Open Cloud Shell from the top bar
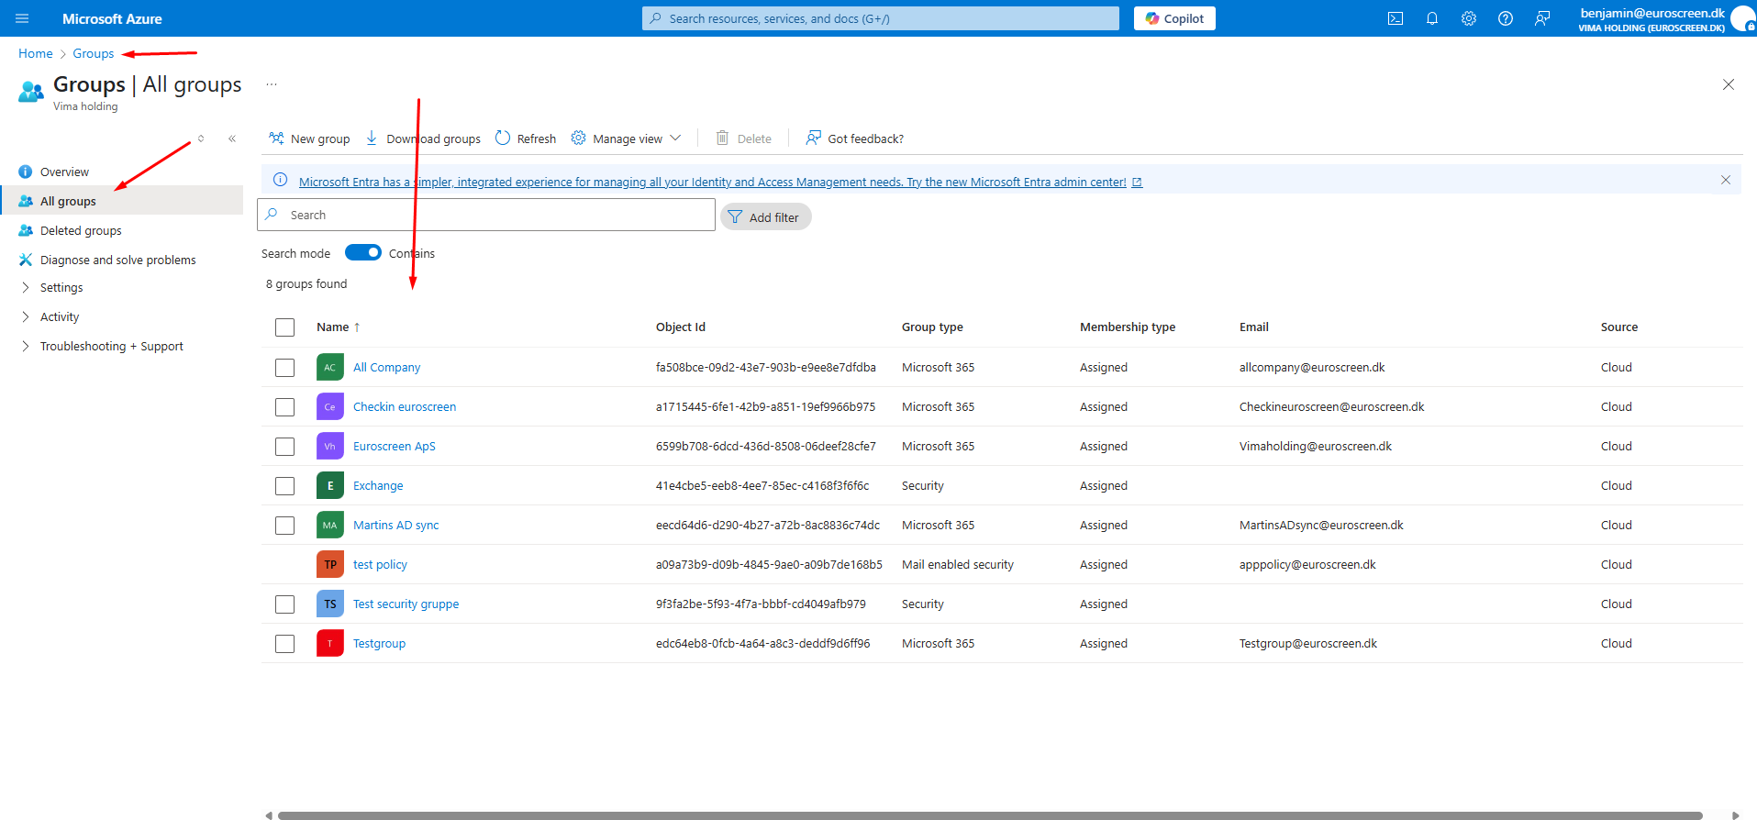The image size is (1757, 820). (1396, 18)
